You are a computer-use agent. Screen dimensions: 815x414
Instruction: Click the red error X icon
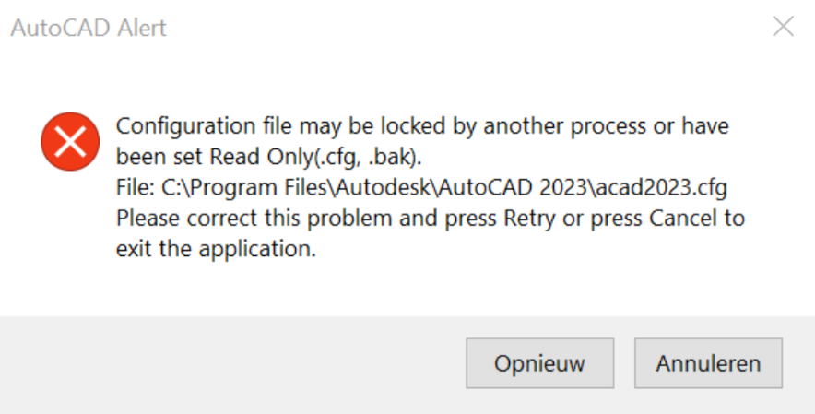tap(70, 141)
